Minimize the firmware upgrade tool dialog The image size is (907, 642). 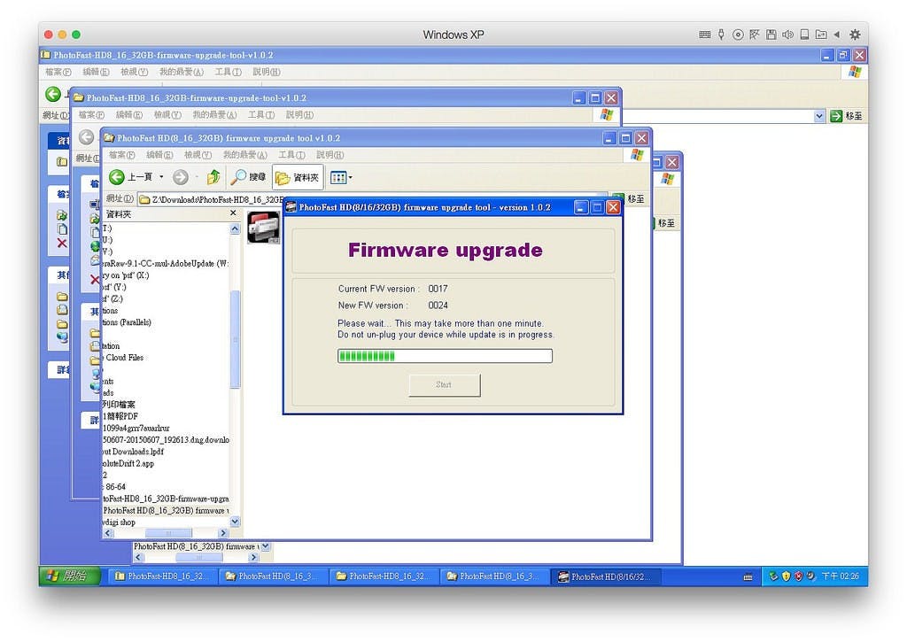582,207
